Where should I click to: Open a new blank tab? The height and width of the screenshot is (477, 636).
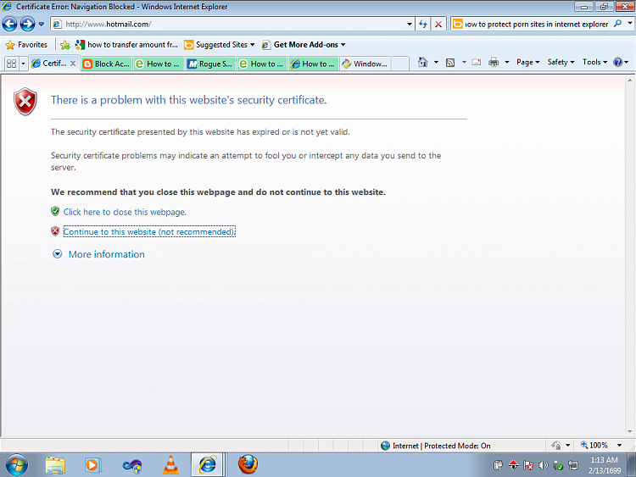400,64
